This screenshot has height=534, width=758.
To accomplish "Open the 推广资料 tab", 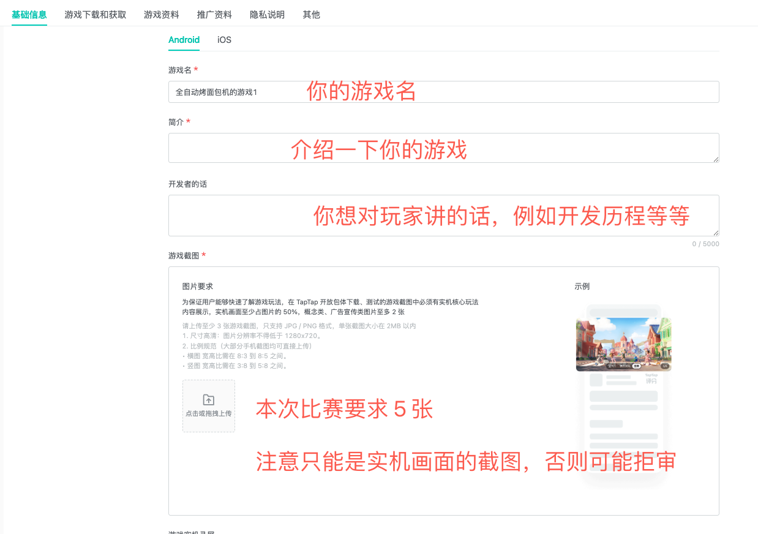I will coord(214,15).
